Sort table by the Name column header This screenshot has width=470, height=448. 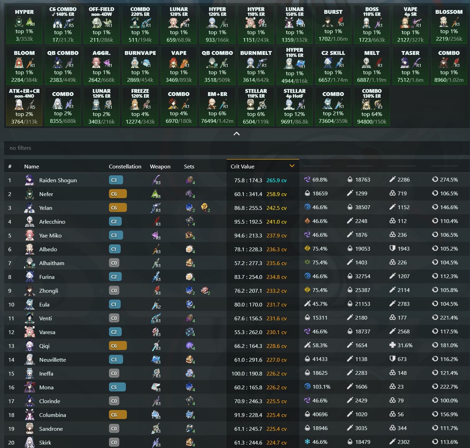coord(32,166)
